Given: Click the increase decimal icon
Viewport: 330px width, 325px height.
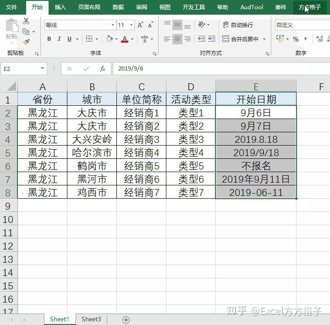Looking at the screenshot, I should 319,39.
